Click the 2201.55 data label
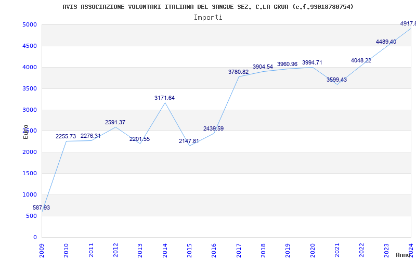This screenshot has height=260, width=416. click(x=139, y=139)
